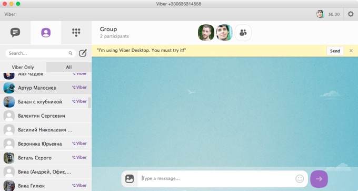The width and height of the screenshot is (358, 191).
Task: Switch to All contacts filter
Action: point(69,67)
